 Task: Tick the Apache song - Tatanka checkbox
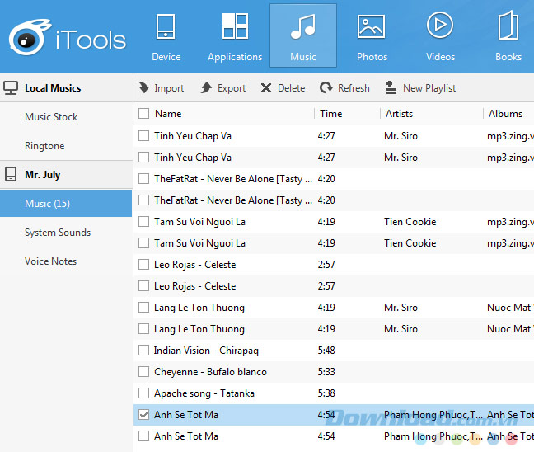pyautogui.click(x=144, y=393)
